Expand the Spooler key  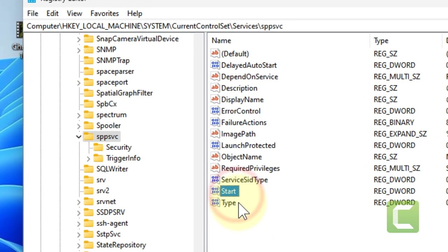(x=79, y=126)
